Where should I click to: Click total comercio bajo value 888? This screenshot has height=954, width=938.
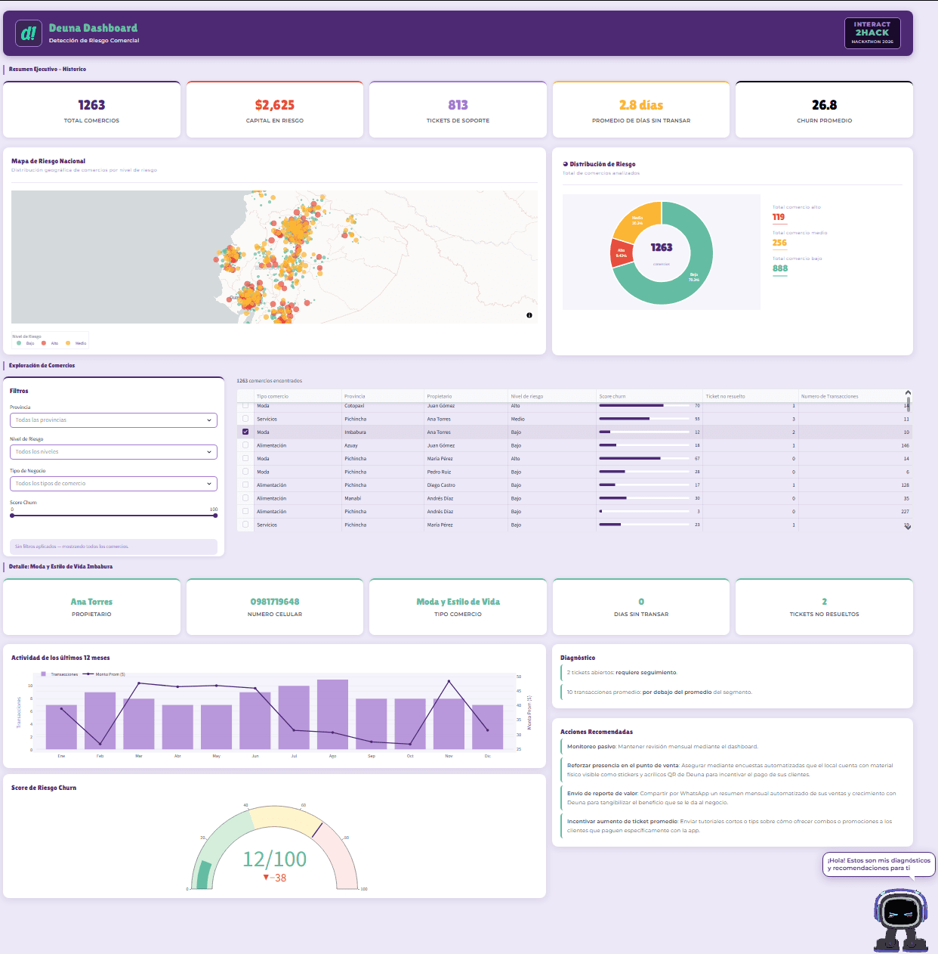pos(780,268)
